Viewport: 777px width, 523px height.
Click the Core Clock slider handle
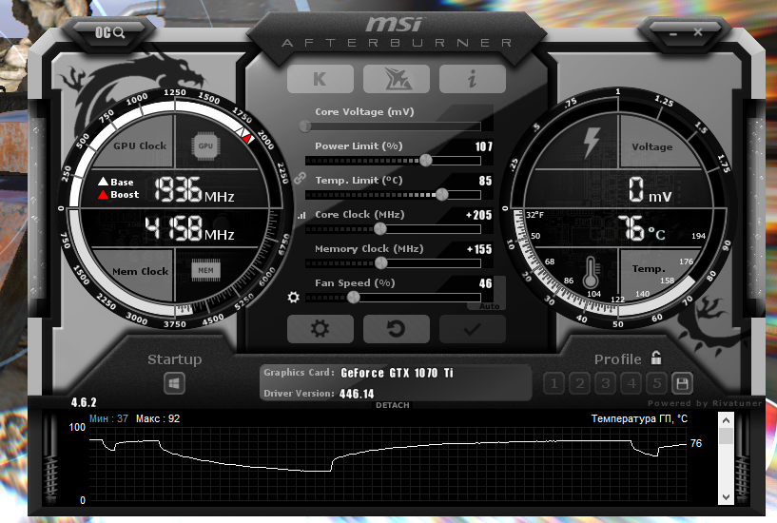tap(380, 229)
